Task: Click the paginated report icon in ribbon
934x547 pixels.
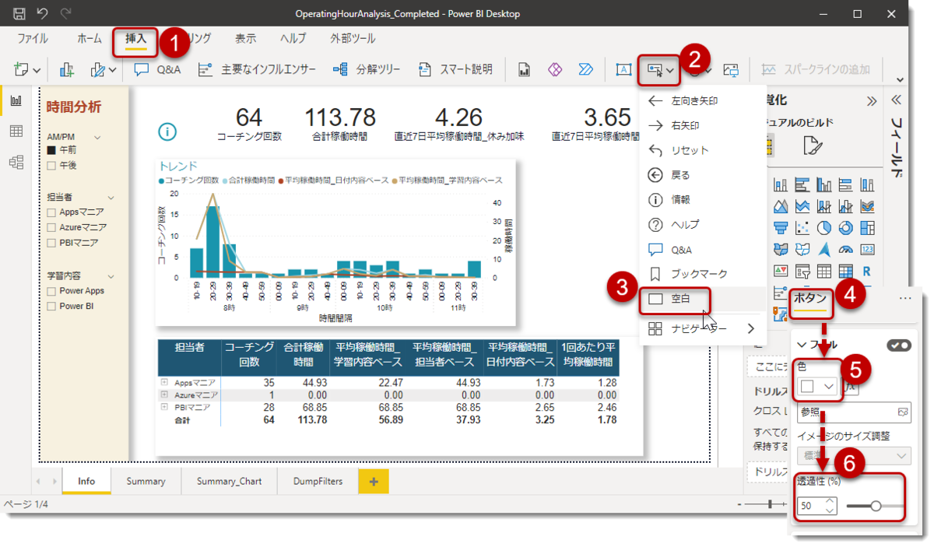Action: (524, 70)
